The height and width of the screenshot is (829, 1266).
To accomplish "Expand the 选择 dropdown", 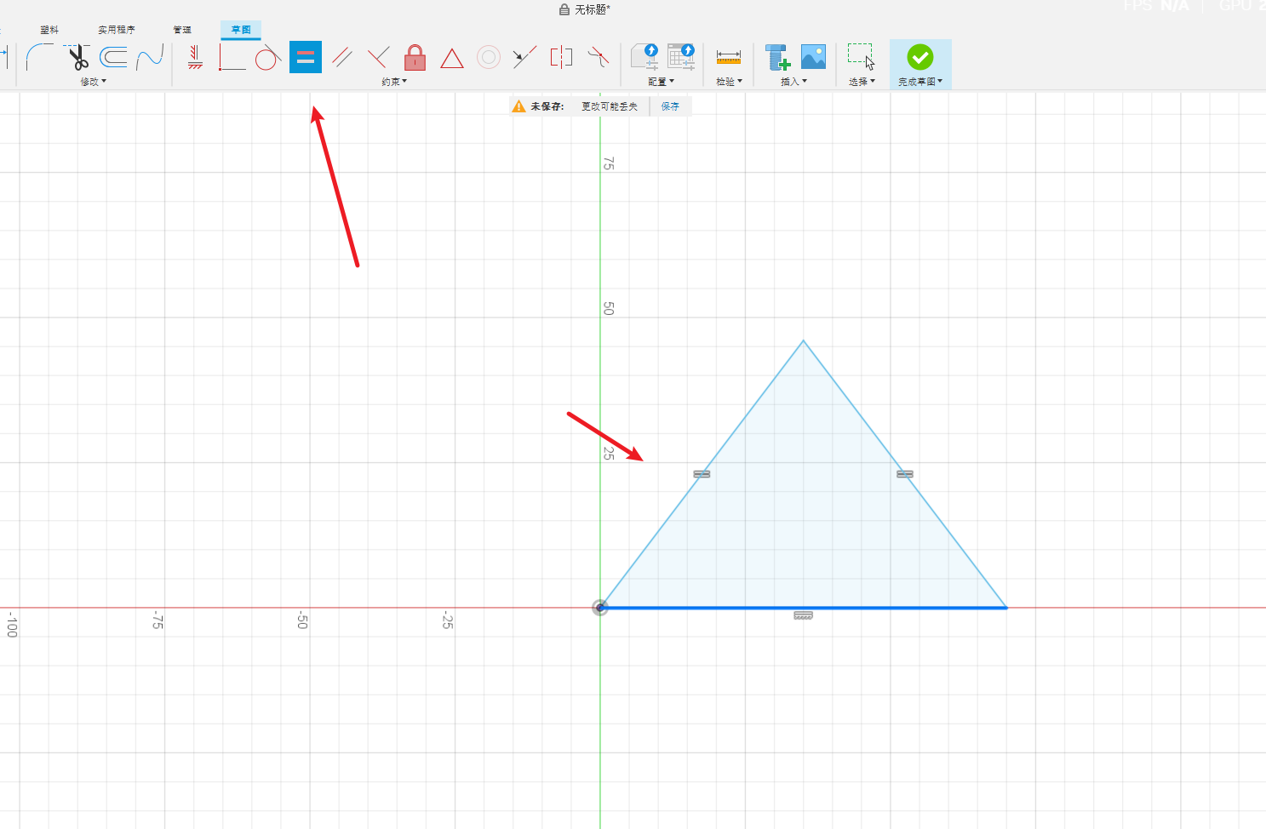I will pos(862,82).
